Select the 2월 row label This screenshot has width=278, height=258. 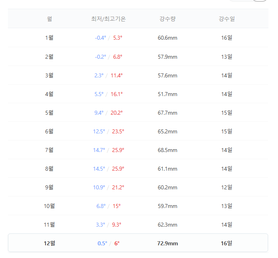[x=49, y=57]
